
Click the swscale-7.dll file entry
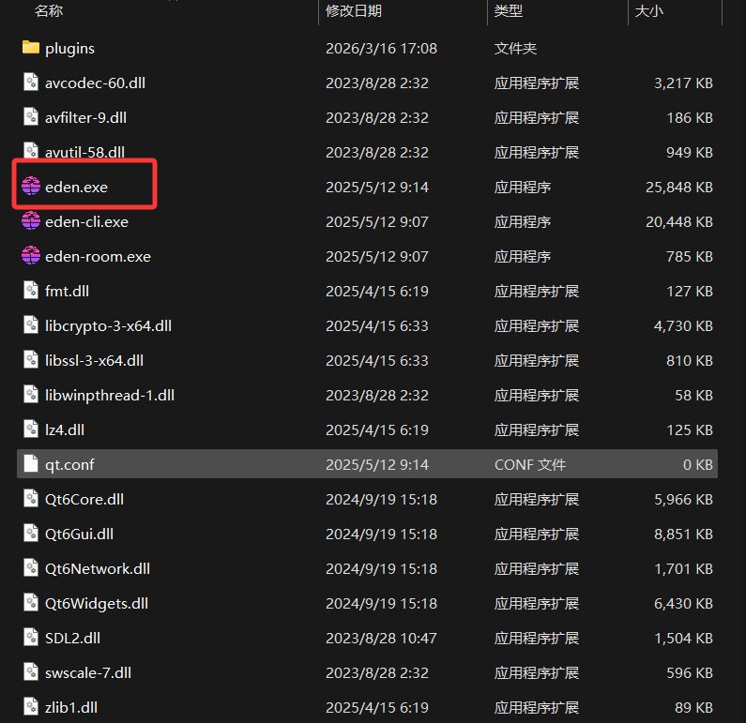click(88, 672)
